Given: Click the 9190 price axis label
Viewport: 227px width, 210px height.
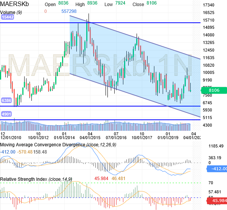Looking at the screenshot, I should pyautogui.click(x=207, y=80).
